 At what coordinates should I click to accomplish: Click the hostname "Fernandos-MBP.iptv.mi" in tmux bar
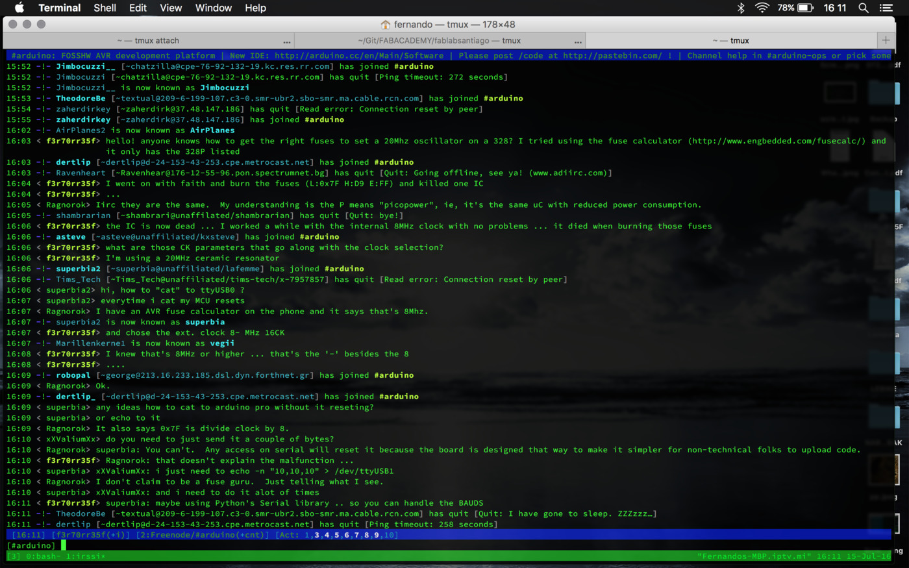point(754,556)
